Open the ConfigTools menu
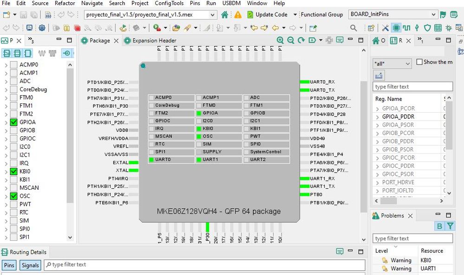The image size is (464, 275). pos(169,3)
